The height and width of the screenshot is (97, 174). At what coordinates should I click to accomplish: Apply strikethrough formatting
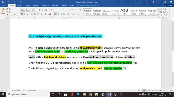pos(32,14)
